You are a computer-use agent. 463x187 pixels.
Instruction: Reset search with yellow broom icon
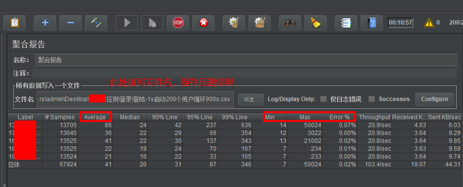pyautogui.click(x=316, y=23)
